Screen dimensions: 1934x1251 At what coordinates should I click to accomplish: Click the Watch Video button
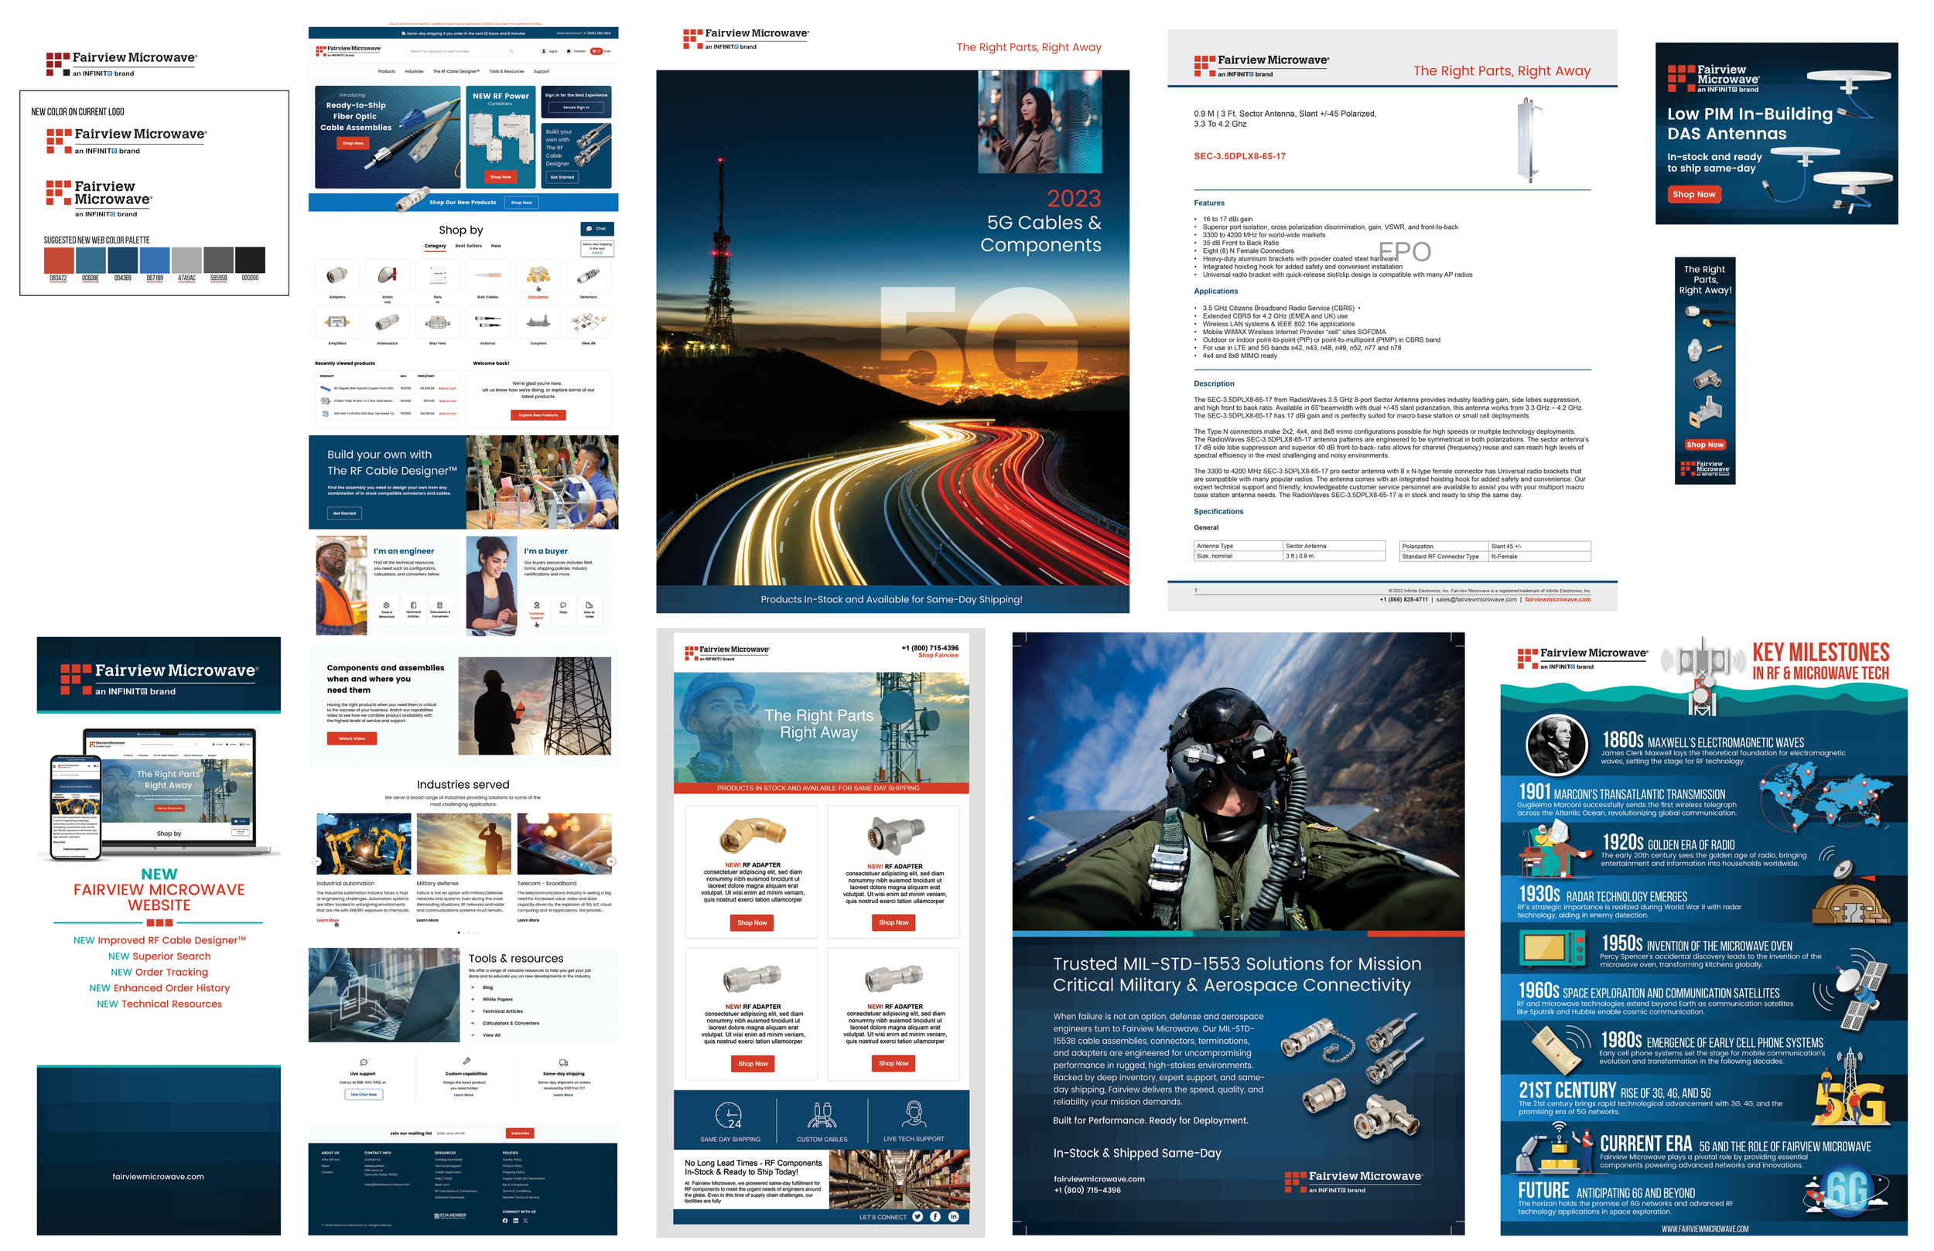(x=352, y=738)
